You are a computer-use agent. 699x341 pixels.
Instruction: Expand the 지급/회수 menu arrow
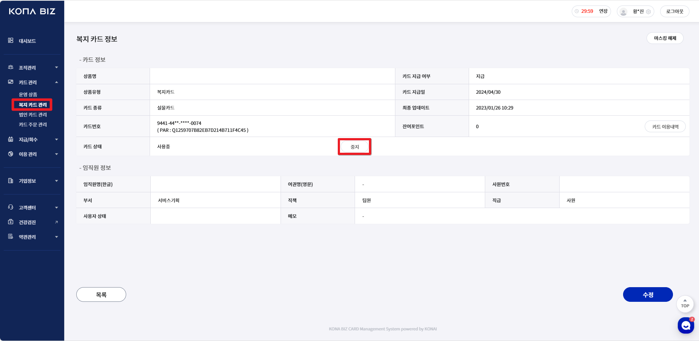(56, 140)
